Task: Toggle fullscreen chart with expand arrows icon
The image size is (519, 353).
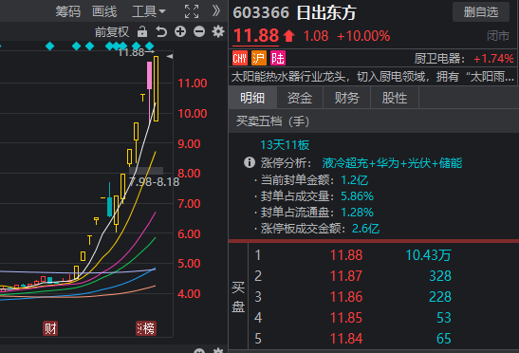Action: click(192, 11)
